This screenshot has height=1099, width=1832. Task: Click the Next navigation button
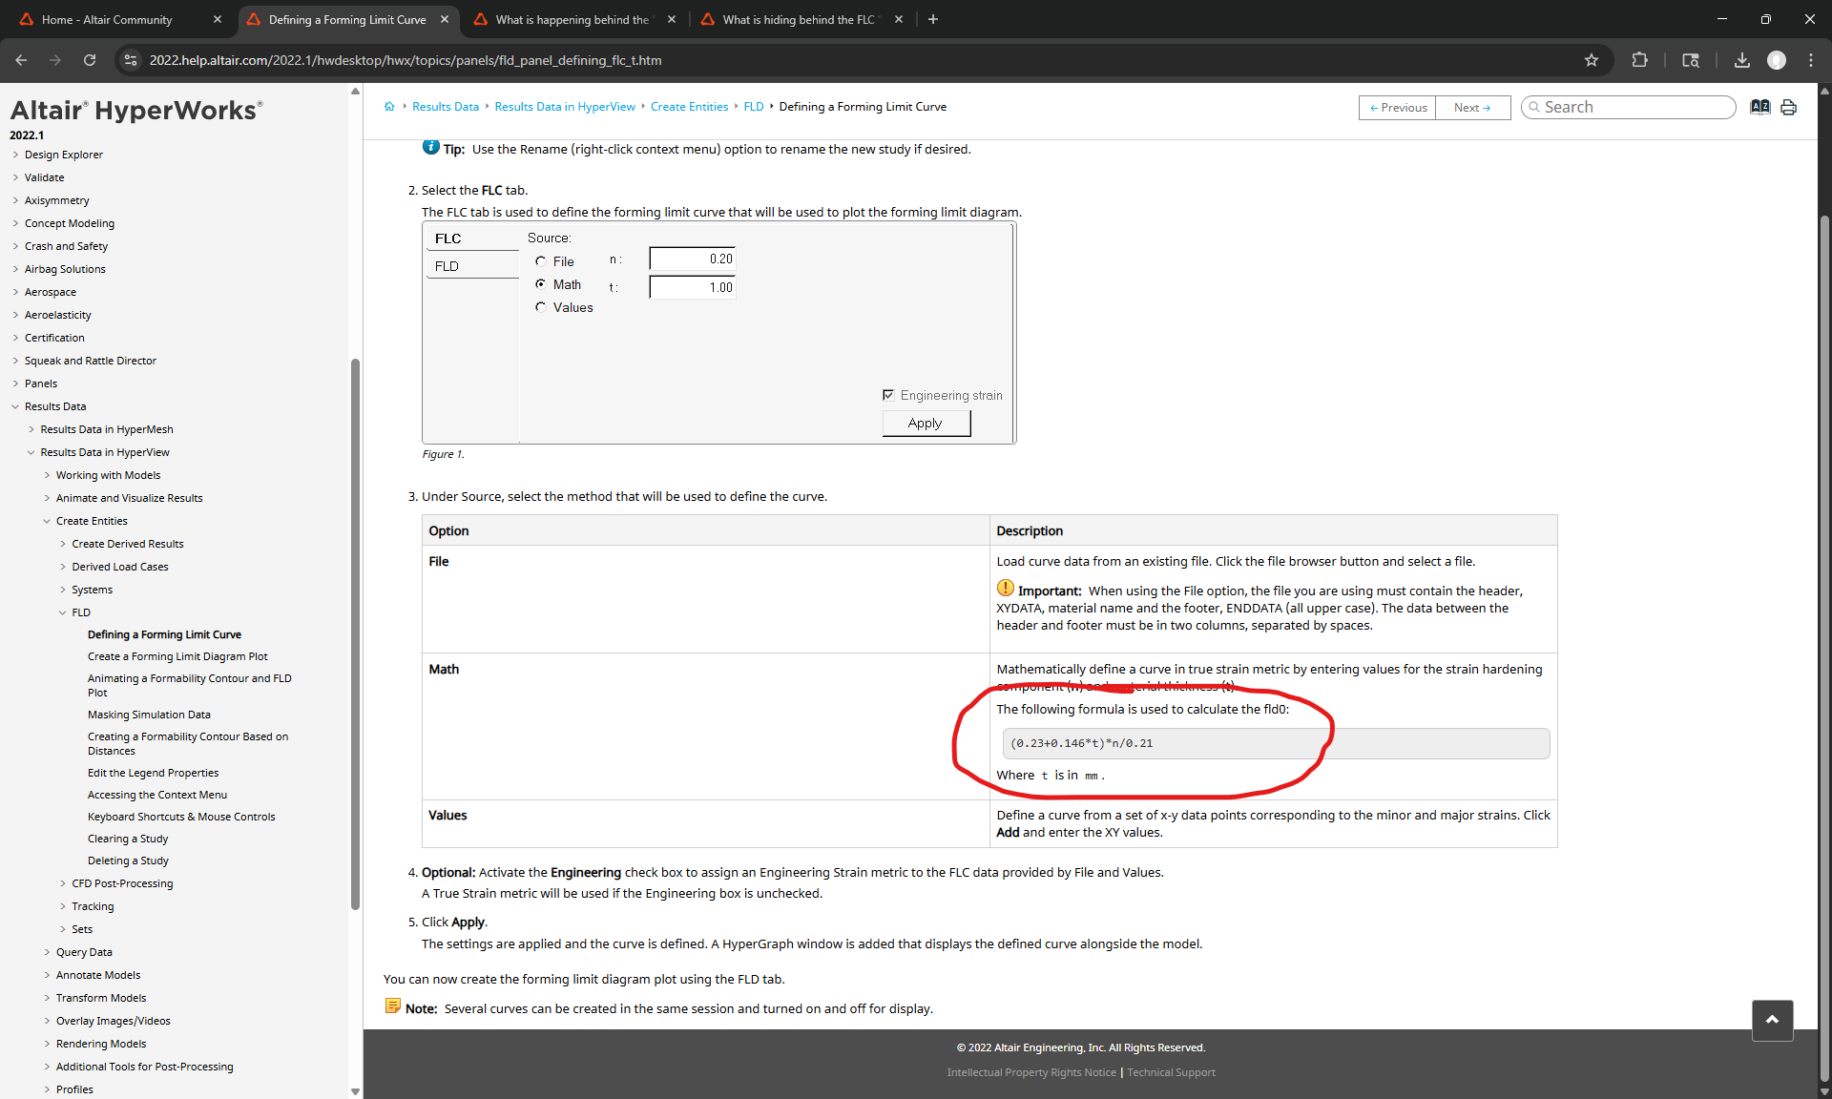pos(1472,108)
